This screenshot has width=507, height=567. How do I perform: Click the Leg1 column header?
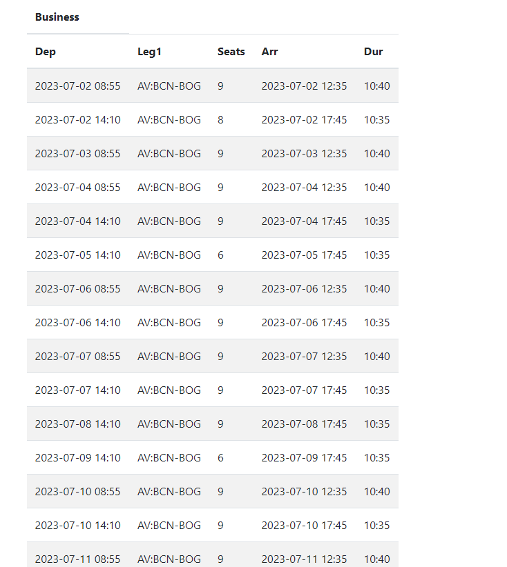(x=149, y=52)
